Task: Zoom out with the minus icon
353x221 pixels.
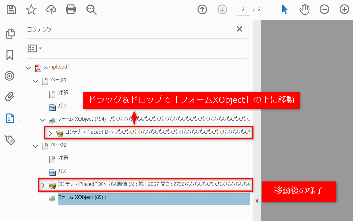Action: [x=324, y=9]
